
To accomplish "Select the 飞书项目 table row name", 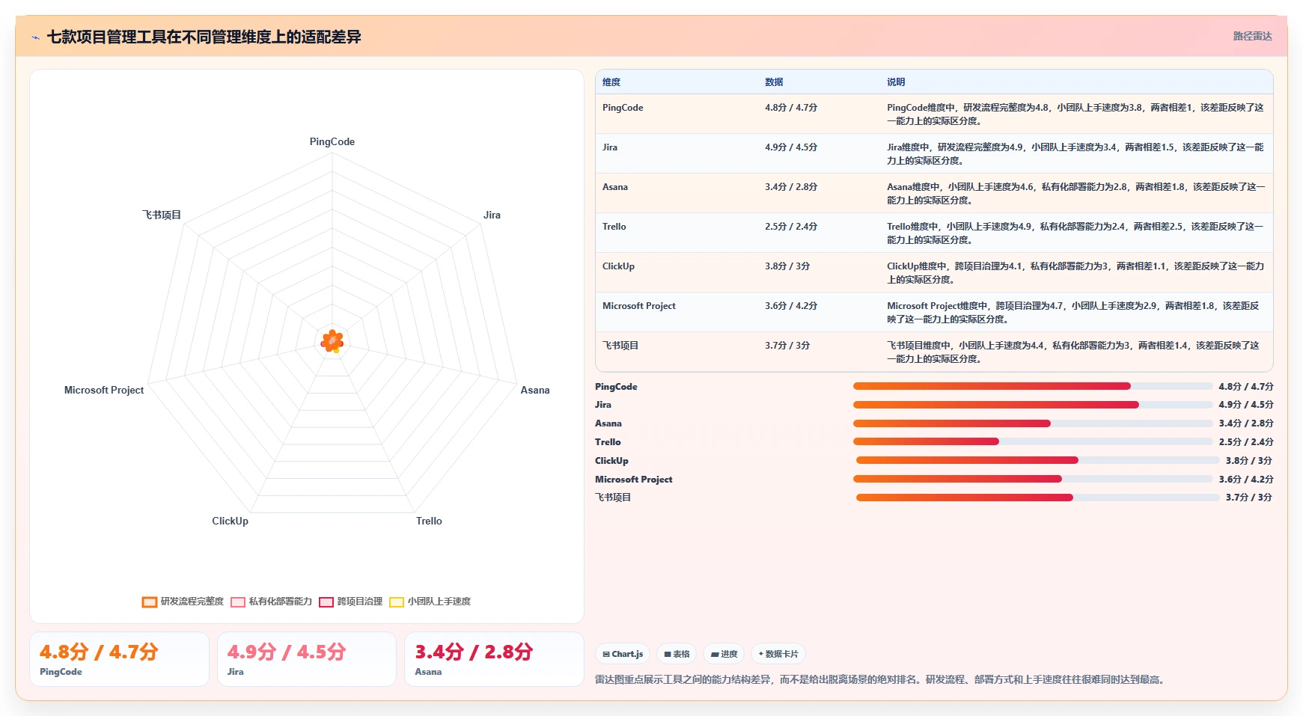I will click(620, 346).
